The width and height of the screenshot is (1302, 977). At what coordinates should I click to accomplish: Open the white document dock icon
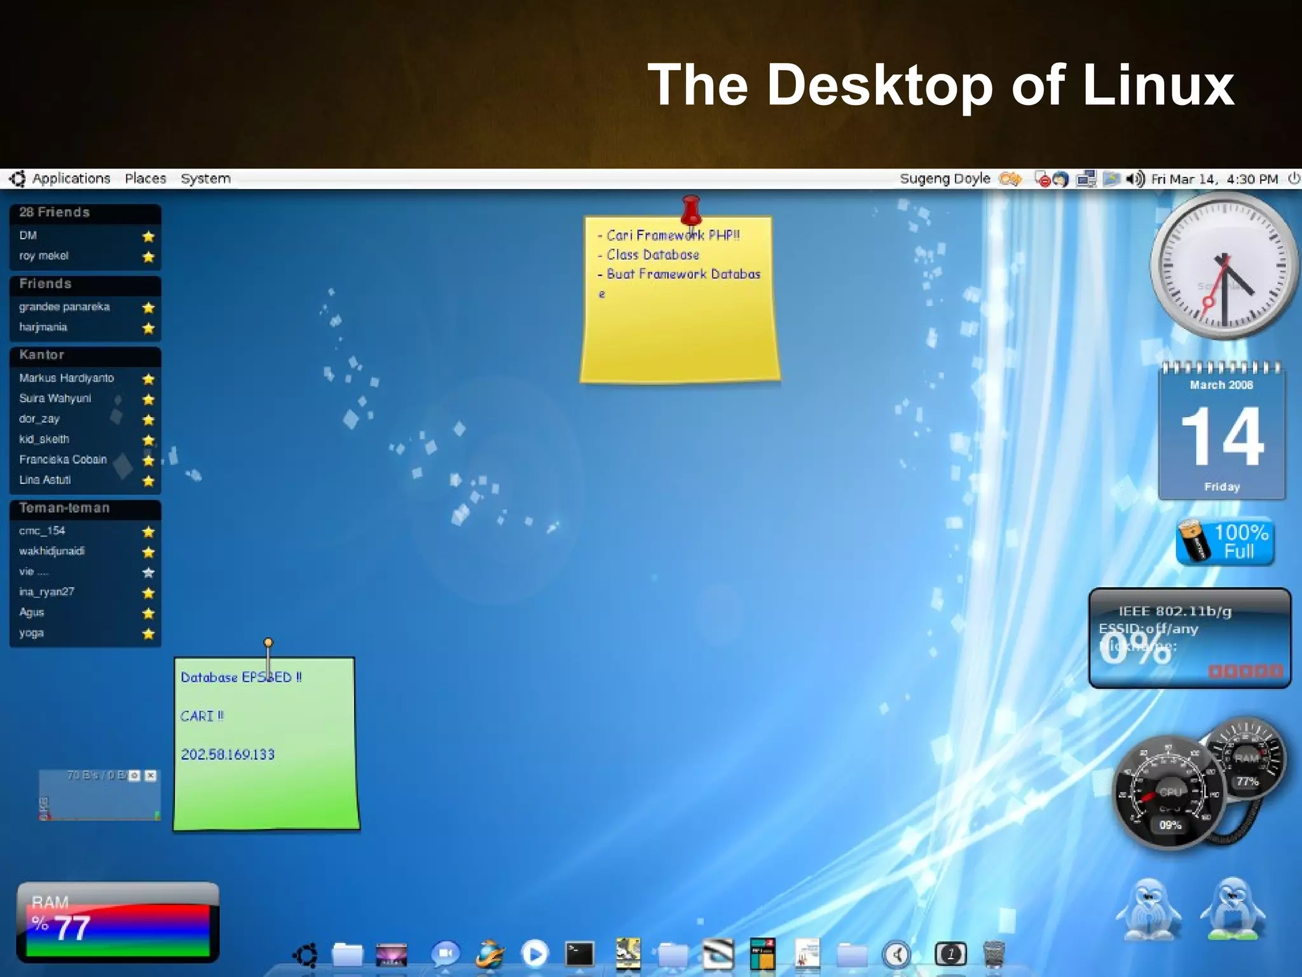pos(807,954)
